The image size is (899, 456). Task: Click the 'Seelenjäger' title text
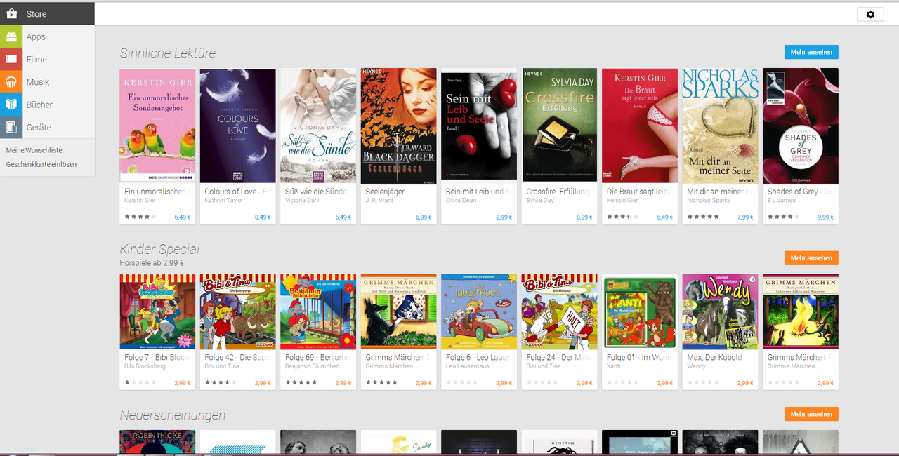[385, 192]
